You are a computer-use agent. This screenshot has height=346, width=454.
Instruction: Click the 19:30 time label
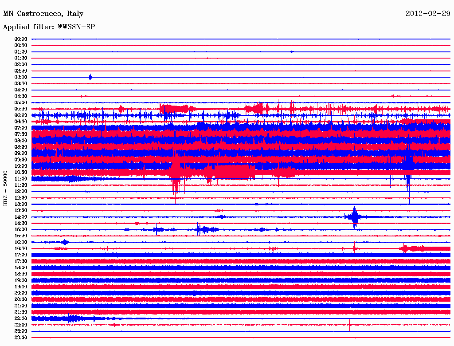21,287
